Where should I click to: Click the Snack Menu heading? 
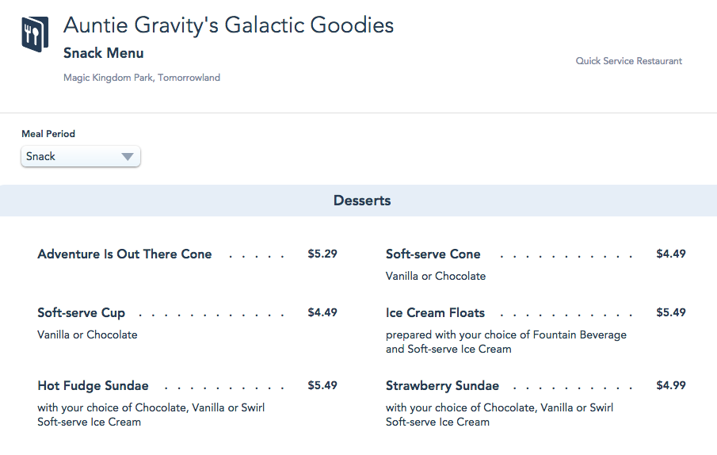point(104,54)
